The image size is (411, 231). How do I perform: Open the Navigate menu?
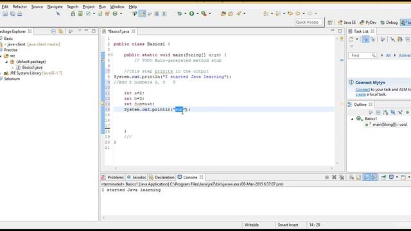55,6
